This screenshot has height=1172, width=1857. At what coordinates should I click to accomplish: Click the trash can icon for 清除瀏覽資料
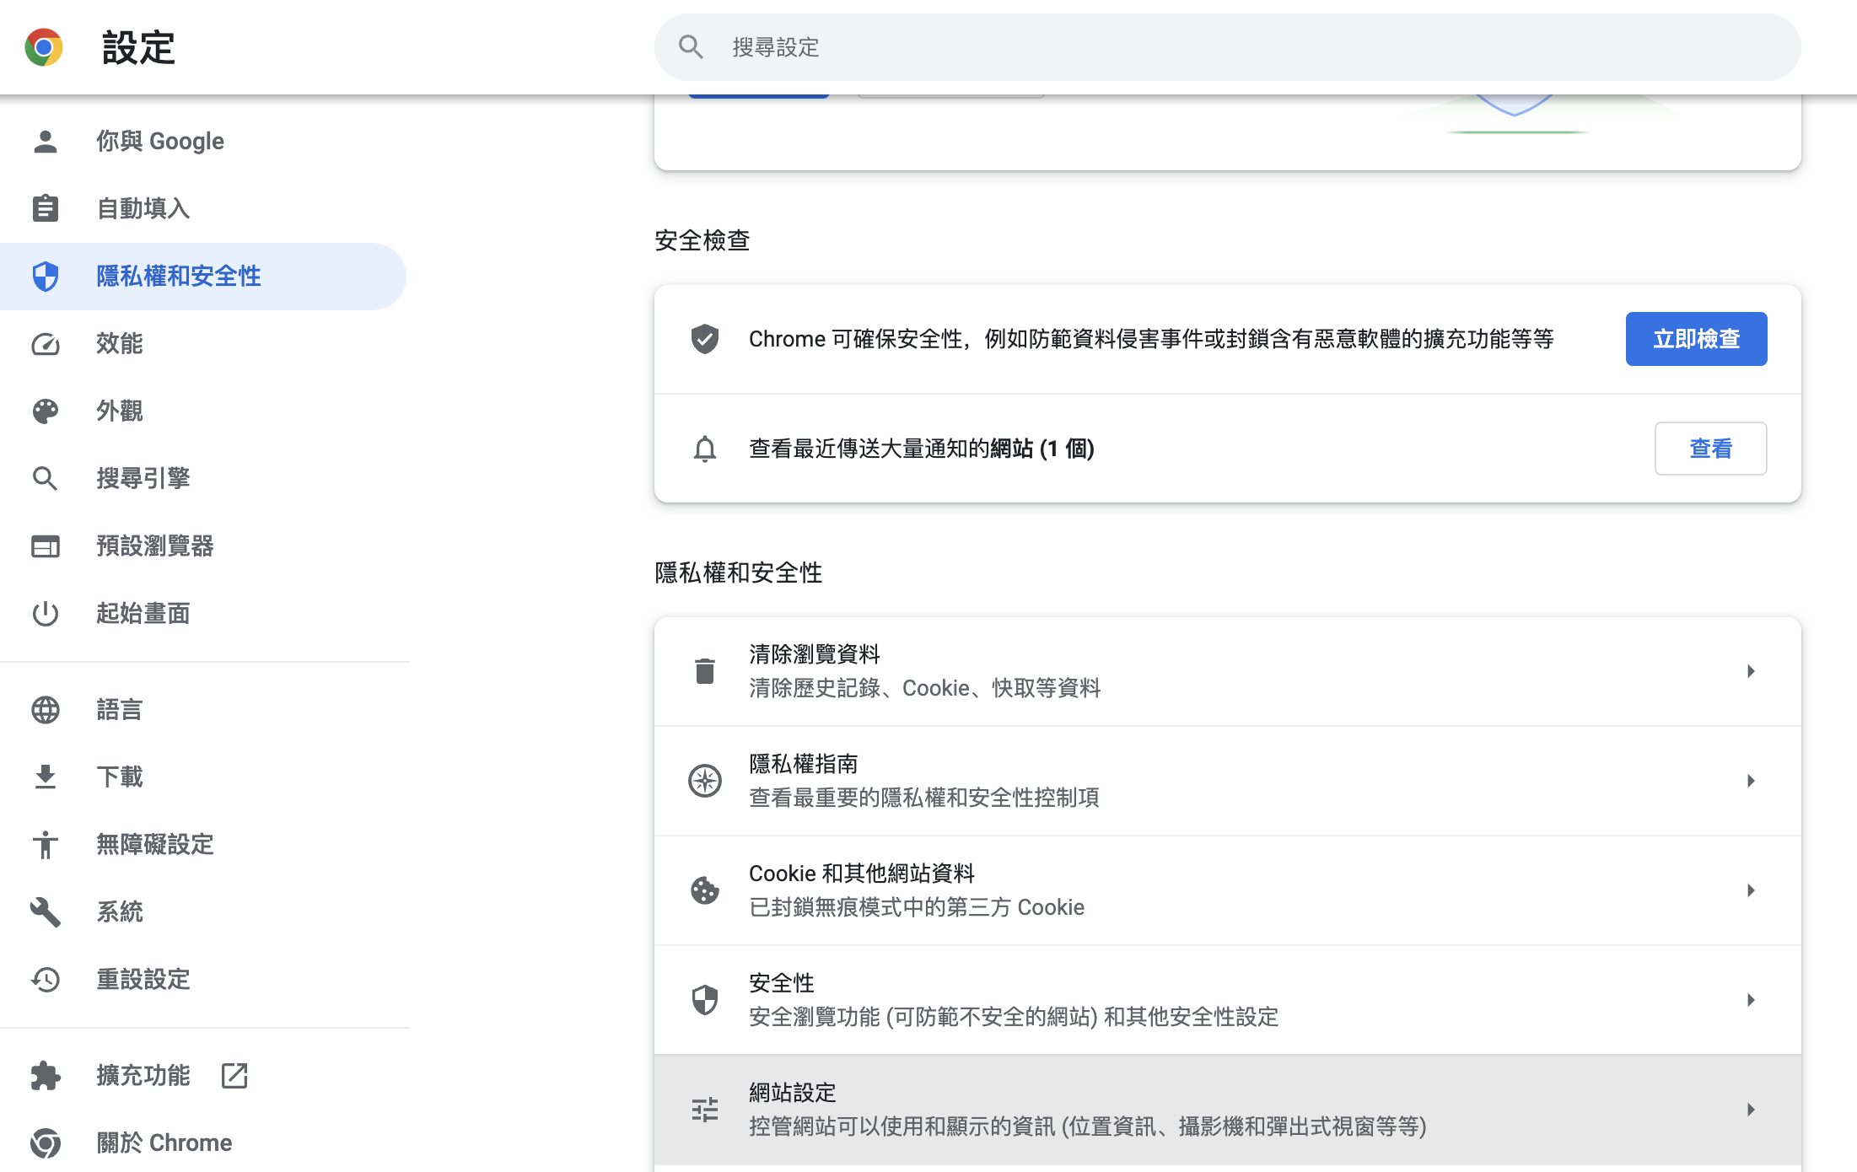pos(705,671)
